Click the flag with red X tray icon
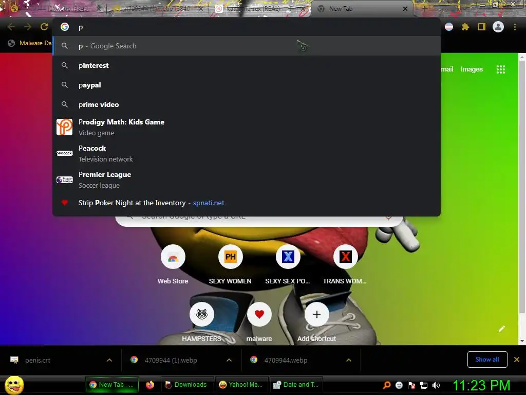The image size is (526, 395). [411, 385]
